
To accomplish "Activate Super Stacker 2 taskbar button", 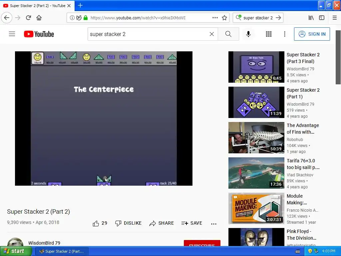I will click(62, 251).
